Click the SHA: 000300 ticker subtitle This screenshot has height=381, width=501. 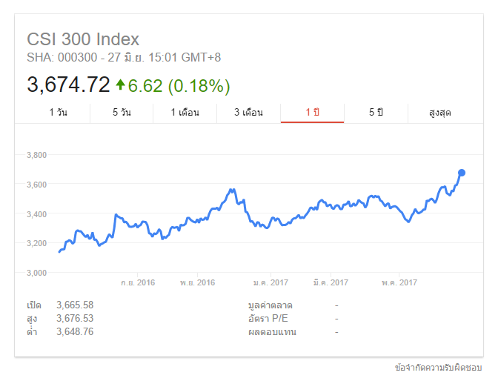pyautogui.click(x=54, y=57)
